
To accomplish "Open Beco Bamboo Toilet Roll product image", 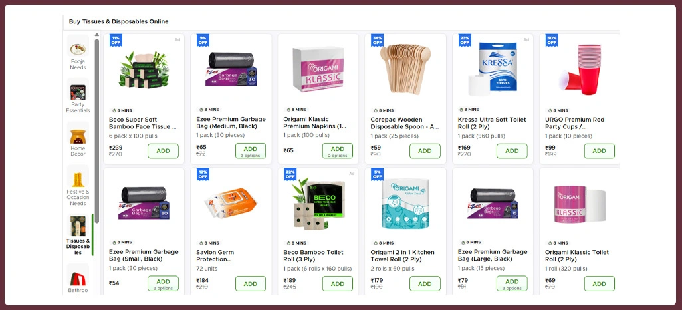I will coord(318,204).
